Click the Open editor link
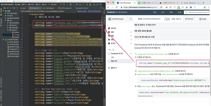The height and width of the screenshot is (106, 211). click(82, 11)
